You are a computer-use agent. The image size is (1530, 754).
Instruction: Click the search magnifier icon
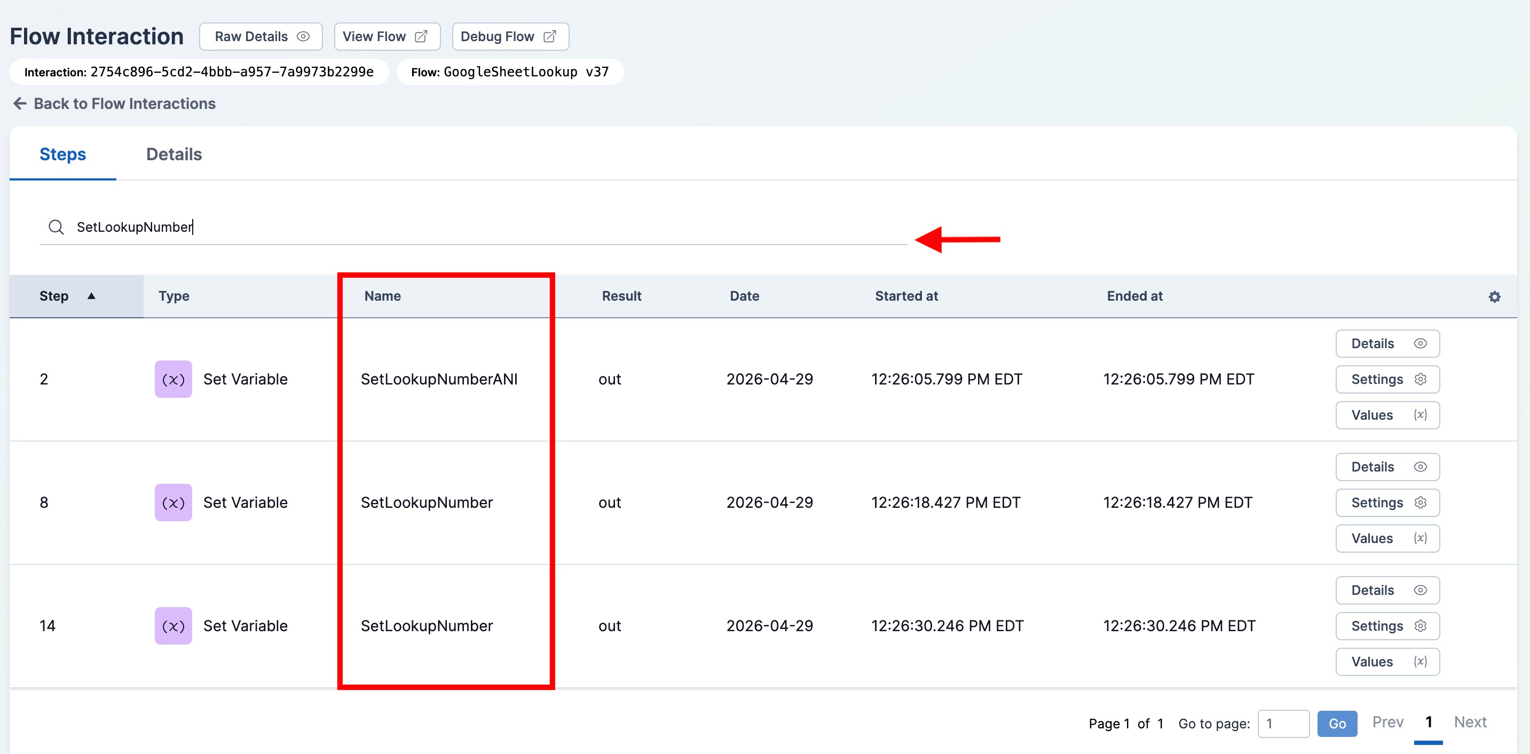(x=57, y=227)
